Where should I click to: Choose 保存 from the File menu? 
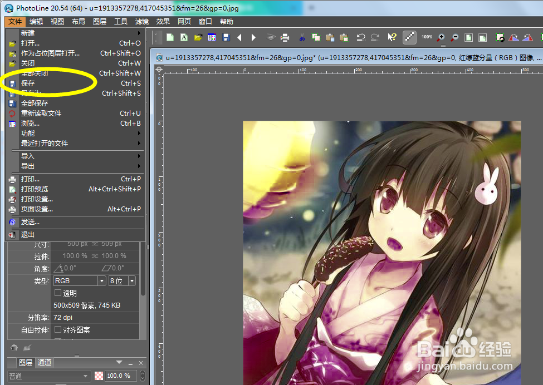[x=75, y=83]
